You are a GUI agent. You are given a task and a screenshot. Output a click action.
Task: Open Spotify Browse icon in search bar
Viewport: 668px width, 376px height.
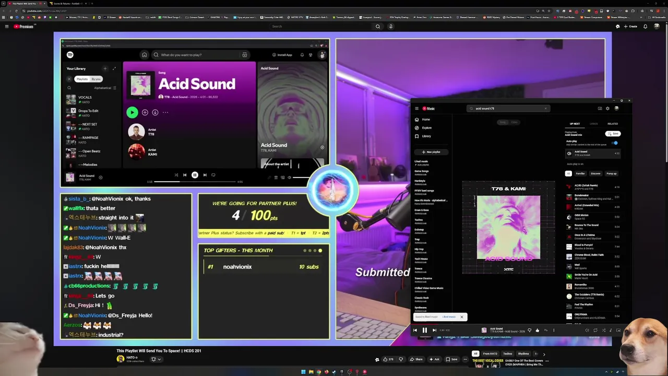[244, 55]
